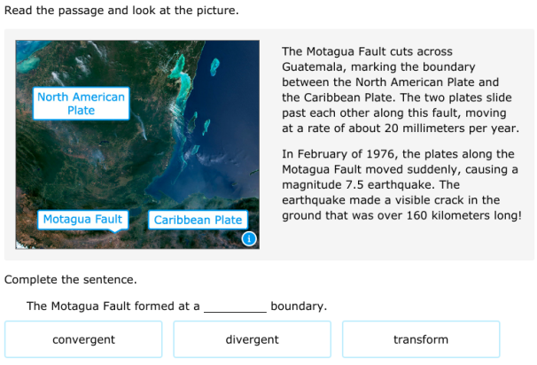This screenshot has width=537, height=365.
Task: Click the "Complete the sentence." prompt
Action: pos(71,280)
